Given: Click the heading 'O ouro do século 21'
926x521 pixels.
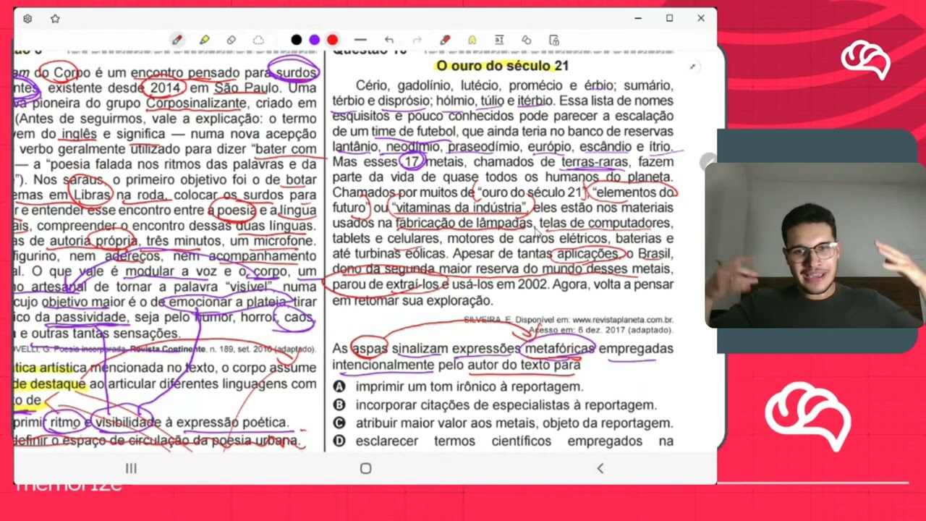Looking at the screenshot, I should point(502,66).
